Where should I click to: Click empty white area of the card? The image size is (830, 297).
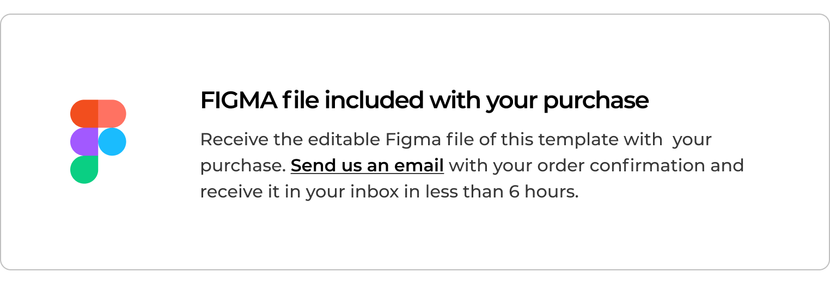click(414, 239)
